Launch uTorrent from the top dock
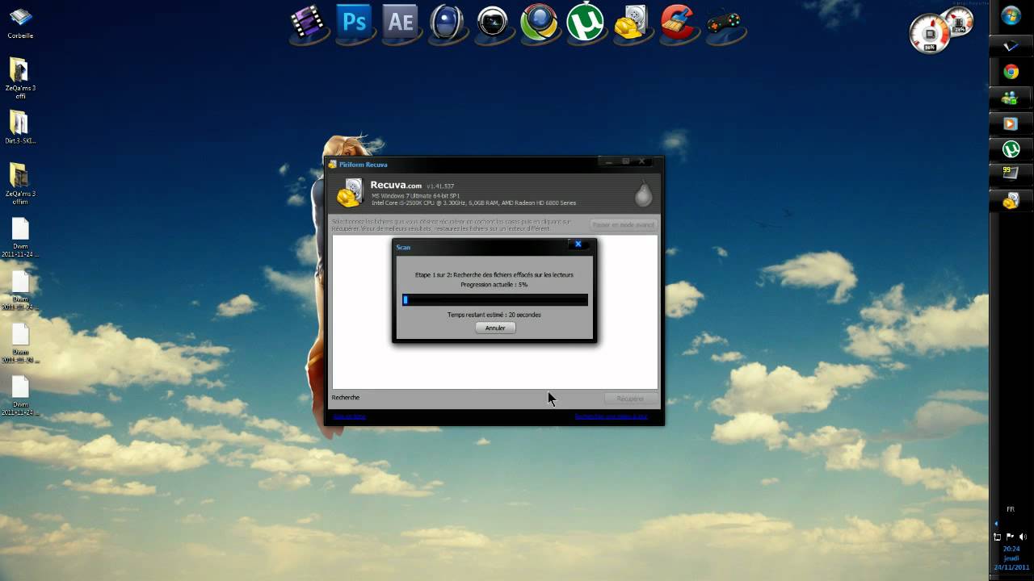The width and height of the screenshot is (1034, 581). (x=585, y=23)
